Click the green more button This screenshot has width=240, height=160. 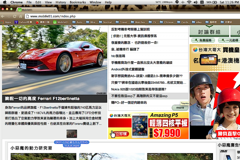180,107
